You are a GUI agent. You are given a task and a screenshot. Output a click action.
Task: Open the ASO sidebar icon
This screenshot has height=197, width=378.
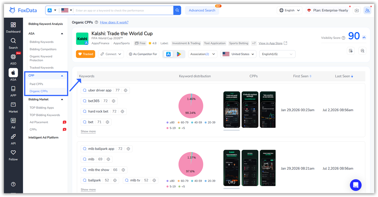pos(13,57)
